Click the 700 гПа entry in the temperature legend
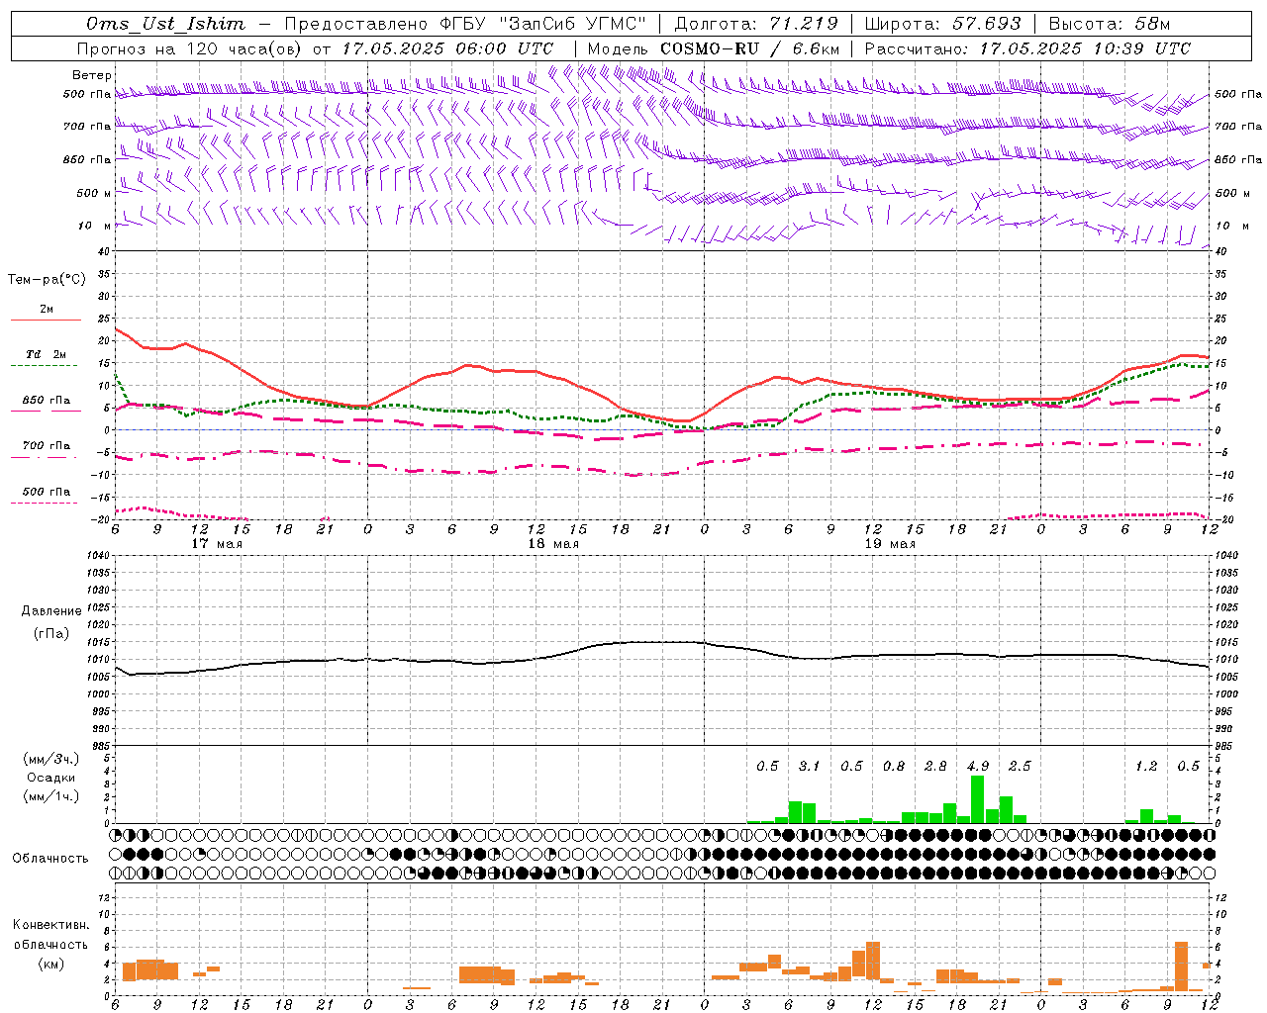1267x1013 pixels. [47, 445]
